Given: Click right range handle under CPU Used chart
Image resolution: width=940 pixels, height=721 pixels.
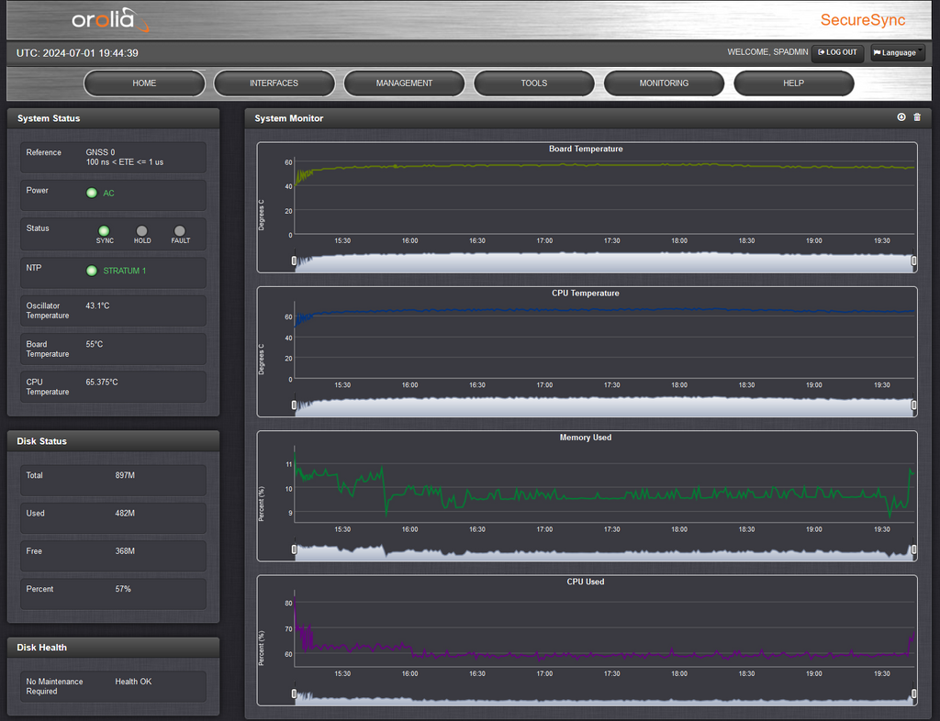Looking at the screenshot, I should pyautogui.click(x=914, y=693).
